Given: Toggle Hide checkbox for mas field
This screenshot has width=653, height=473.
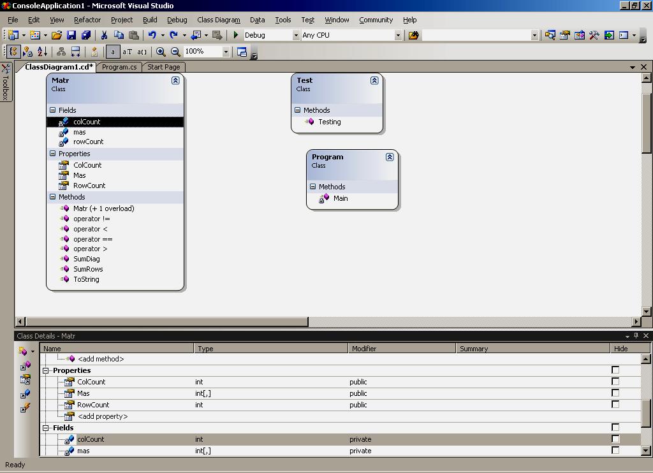Looking at the screenshot, I should (x=615, y=450).
